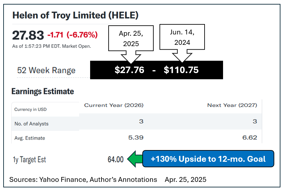Click the 64.00 target estimate value
This screenshot has height=190, width=284.
coord(115,159)
